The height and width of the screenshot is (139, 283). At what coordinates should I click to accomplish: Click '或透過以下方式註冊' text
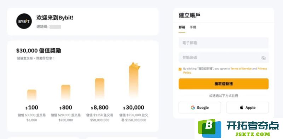coord(224,96)
